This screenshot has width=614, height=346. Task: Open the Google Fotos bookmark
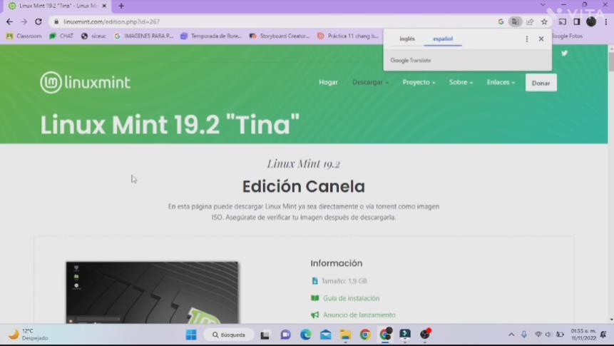(567, 36)
